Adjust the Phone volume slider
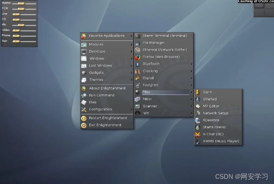The image size is (274, 184). coord(16,36)
